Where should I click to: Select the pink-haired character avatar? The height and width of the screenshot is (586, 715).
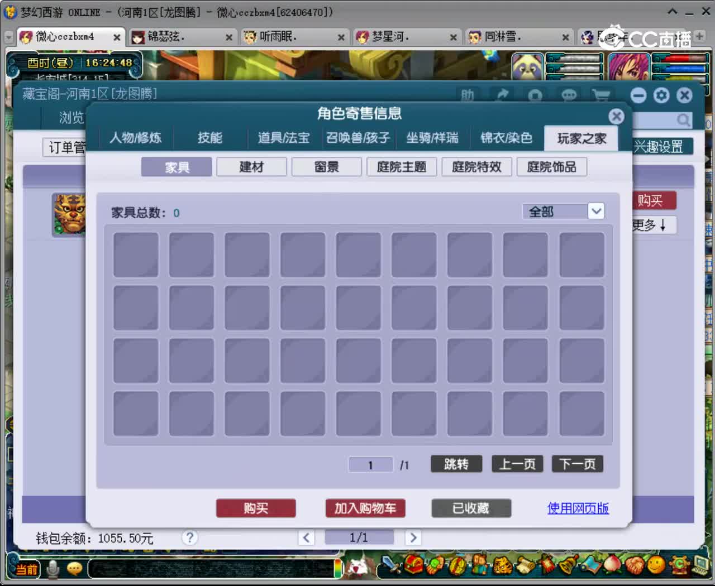(x=629, y=66)
